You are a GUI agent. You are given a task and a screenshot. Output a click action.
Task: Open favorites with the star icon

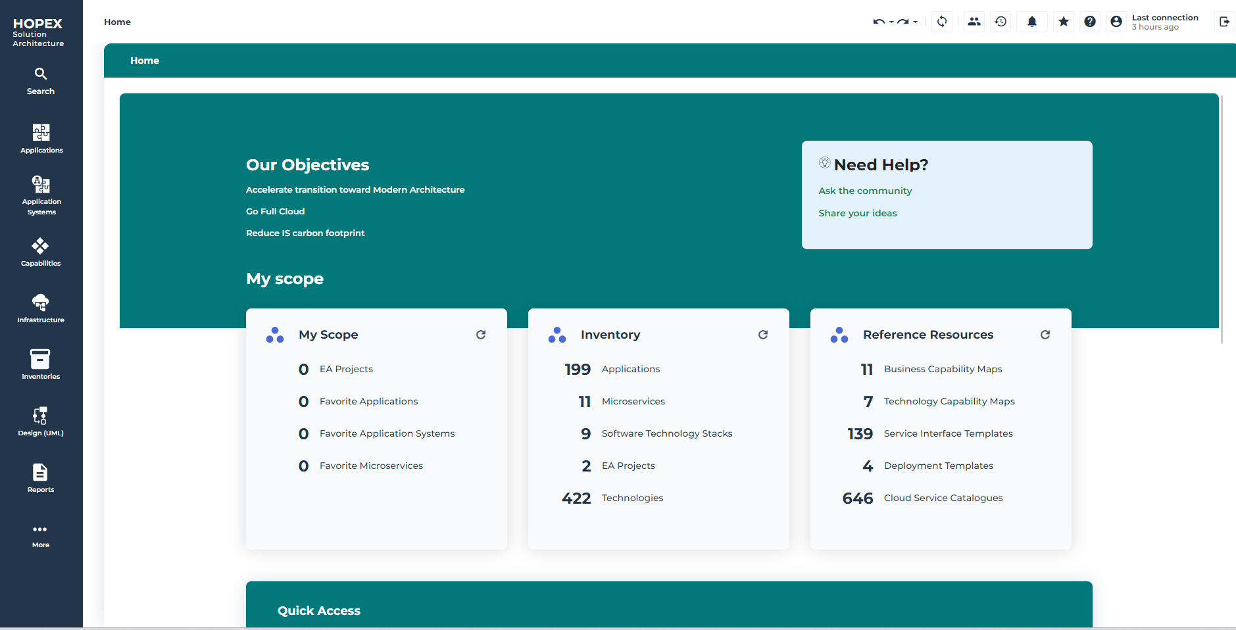point(1063,22)
